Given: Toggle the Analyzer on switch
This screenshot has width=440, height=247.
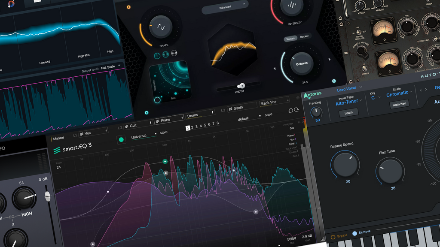Looking at the screenshot, I should point(292,128).
